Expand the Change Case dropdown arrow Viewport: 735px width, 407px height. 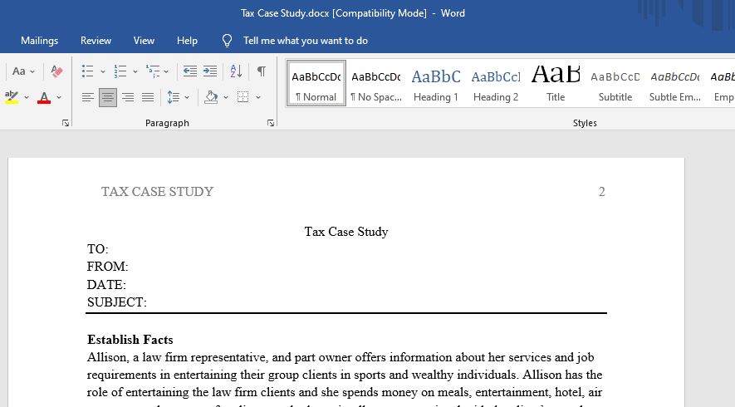tap(32, 71)
